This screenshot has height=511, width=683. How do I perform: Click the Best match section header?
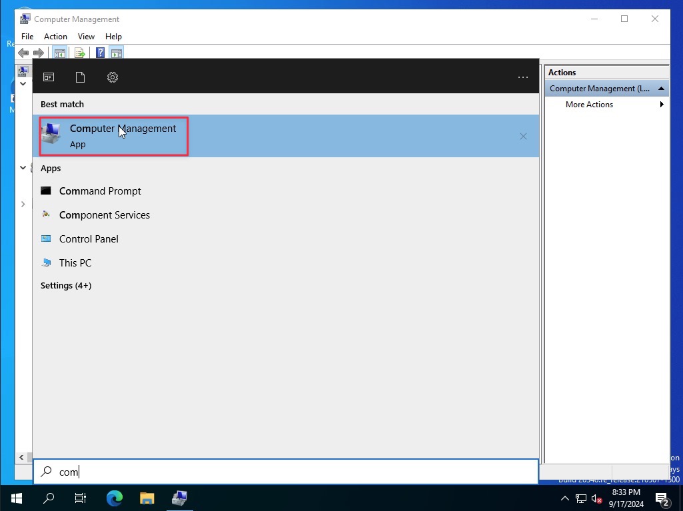(x=62, y=104)
